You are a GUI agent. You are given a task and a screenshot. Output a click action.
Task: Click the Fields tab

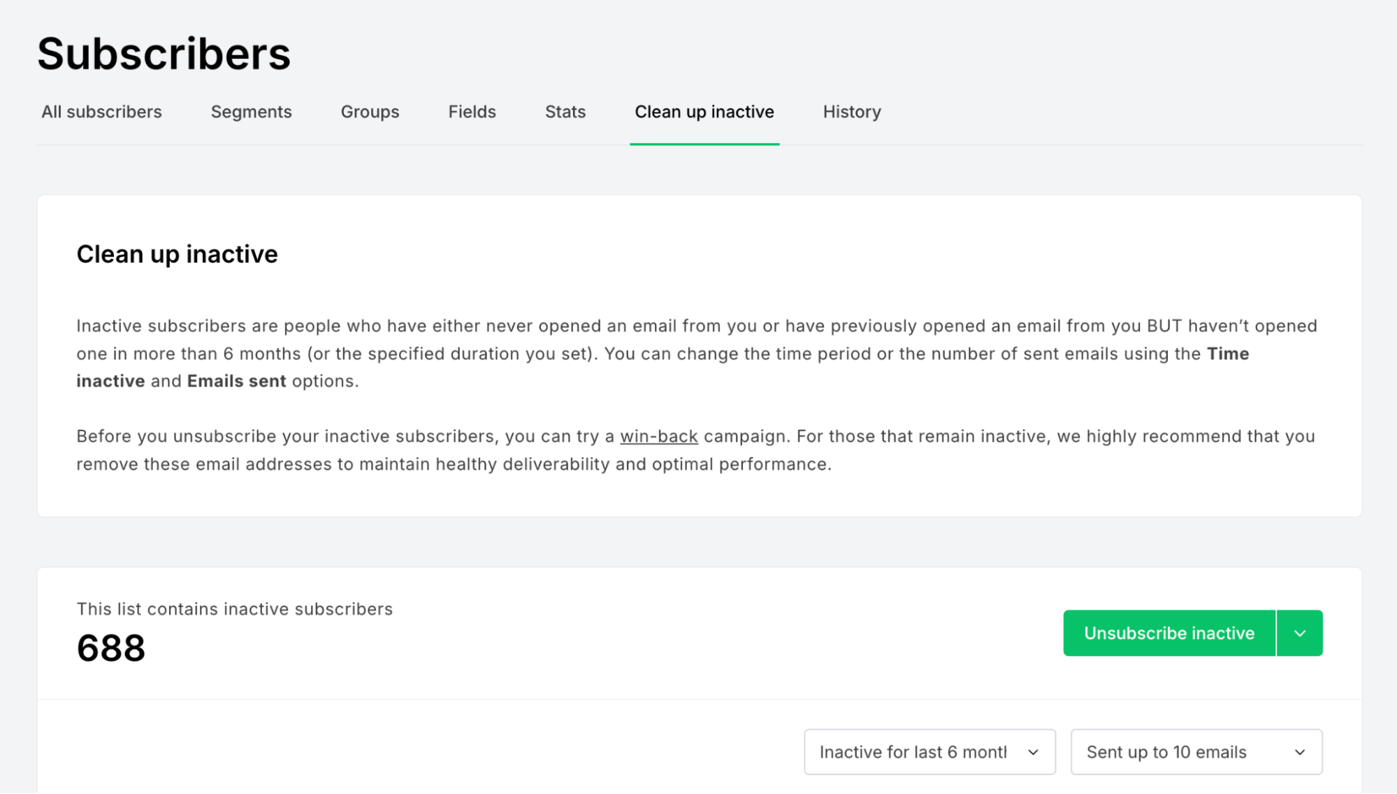pyautogui.click(x=471, y=111)
